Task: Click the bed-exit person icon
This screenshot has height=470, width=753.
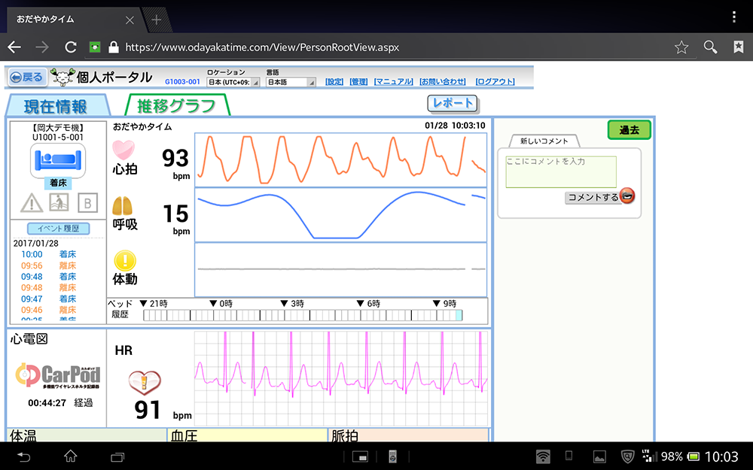Action: [59, 202]
